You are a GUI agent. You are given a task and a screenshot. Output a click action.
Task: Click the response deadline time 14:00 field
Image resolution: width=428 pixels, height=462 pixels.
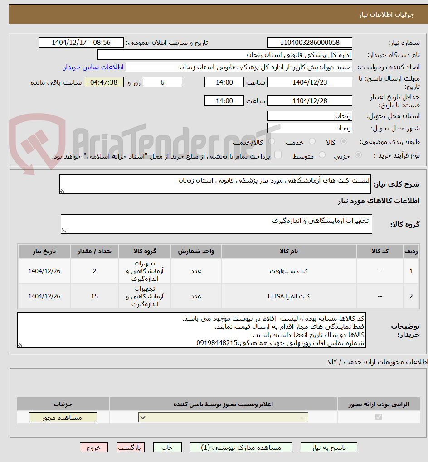pyautogui.click(x=224, y=82)
